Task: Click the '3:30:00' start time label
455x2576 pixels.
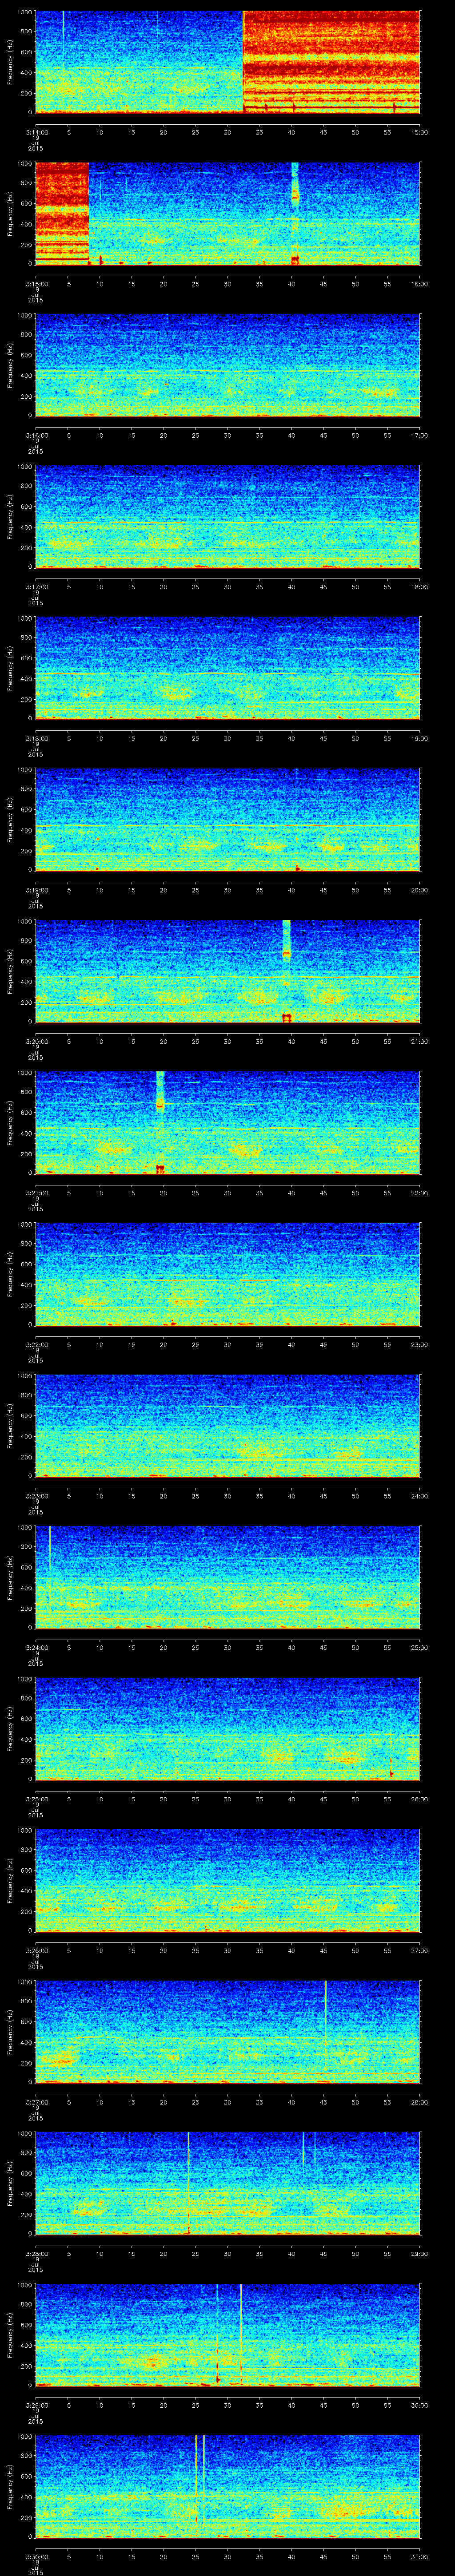Action: [x=36, y=2557]
